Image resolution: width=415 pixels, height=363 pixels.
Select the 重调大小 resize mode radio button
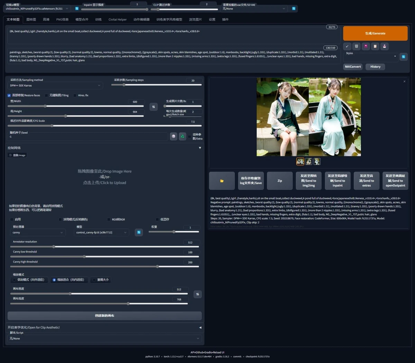coord(94,280)
